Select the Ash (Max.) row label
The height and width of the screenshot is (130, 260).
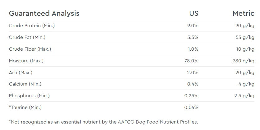[x=21, y=72]
